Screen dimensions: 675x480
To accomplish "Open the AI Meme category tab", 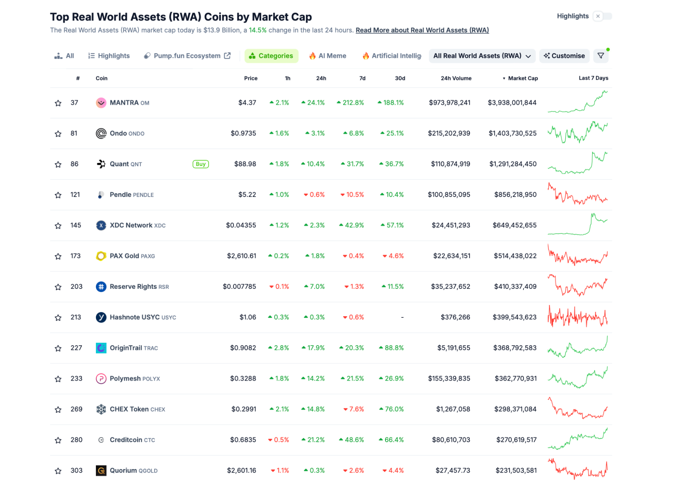I will (328, 56).
